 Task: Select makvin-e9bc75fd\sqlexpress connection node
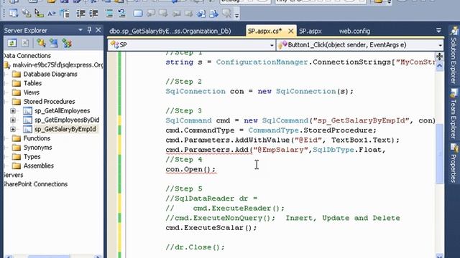(x=57, y=65)
